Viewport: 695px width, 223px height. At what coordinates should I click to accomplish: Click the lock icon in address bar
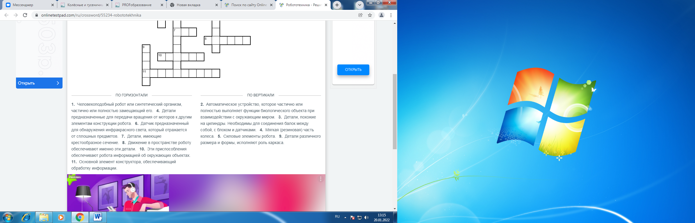click(x=36, y=15)
